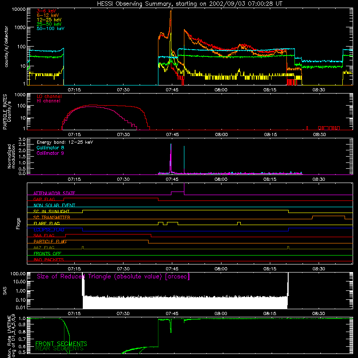Viewport: 358px width, 358px height.
Task: Click the FLARE FLAG label
Action: tap(47, 223)
